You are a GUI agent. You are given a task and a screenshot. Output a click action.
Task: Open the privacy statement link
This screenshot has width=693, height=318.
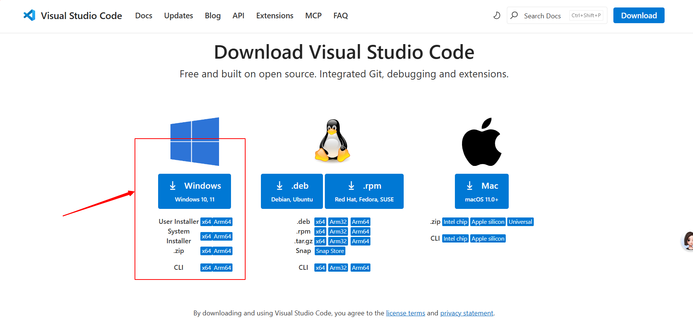tap(467, 313)
